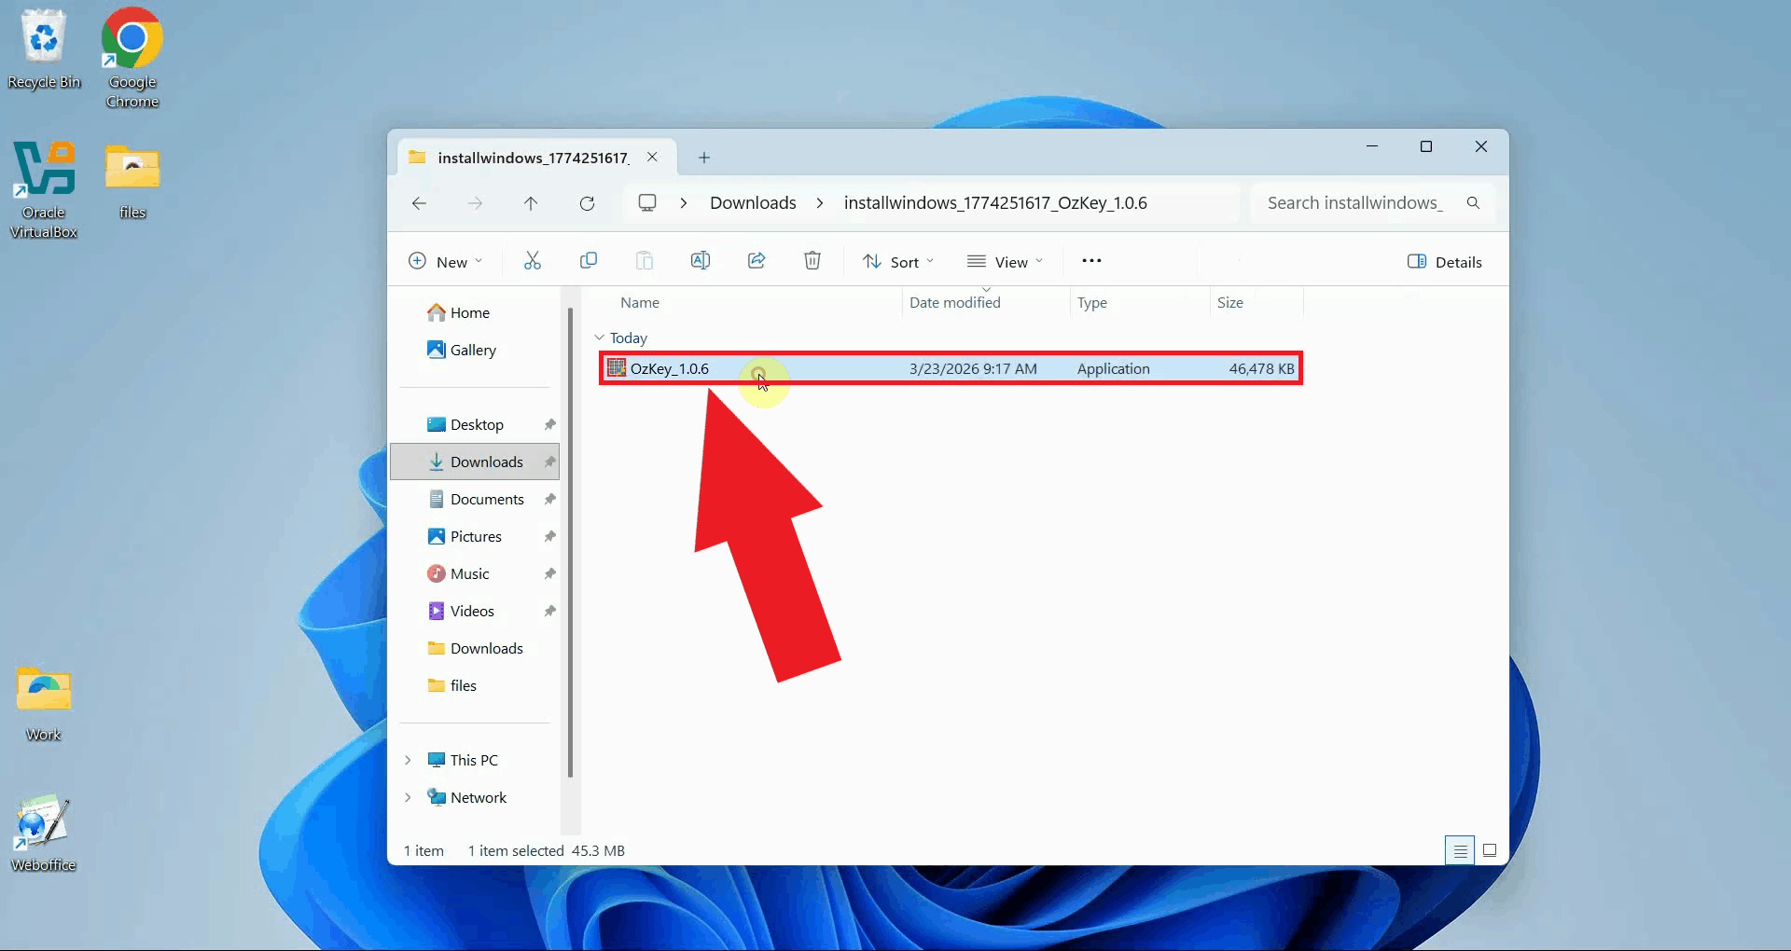
Task: Switch to thumbnail layout in the status bar
Action: click(x=1491, y=850)
